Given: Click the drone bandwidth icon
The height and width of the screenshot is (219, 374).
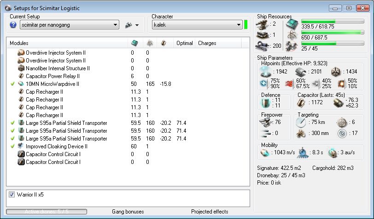Looking at the screenshot, I should (292, 46).
